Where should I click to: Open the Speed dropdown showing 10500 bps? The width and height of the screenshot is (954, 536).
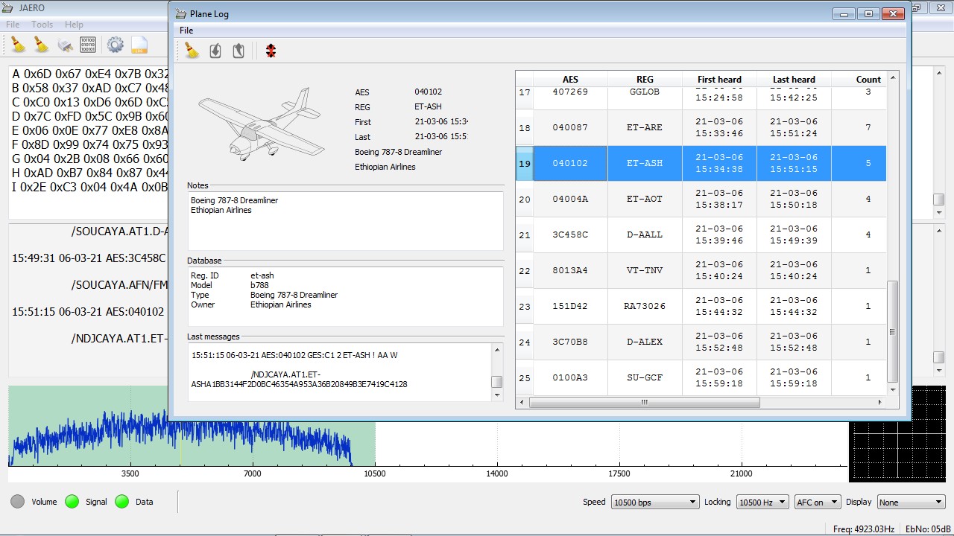point(654,501)
